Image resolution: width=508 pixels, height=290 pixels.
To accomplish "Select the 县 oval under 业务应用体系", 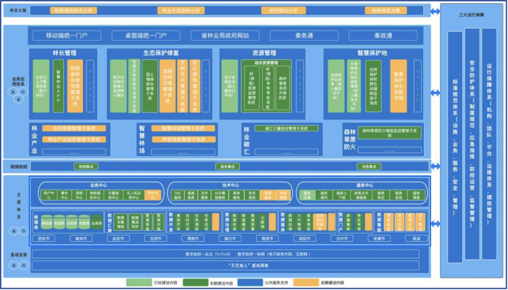I will 19,100.
